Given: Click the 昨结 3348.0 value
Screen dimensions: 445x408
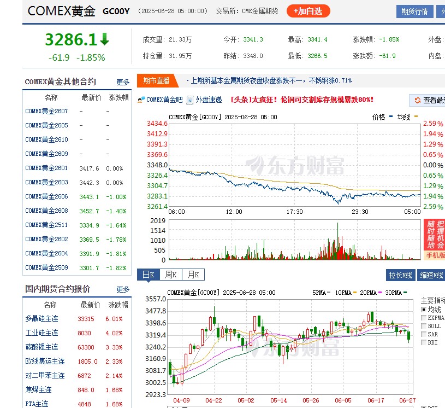Looking at the screenshot, I should click(253, 56).
